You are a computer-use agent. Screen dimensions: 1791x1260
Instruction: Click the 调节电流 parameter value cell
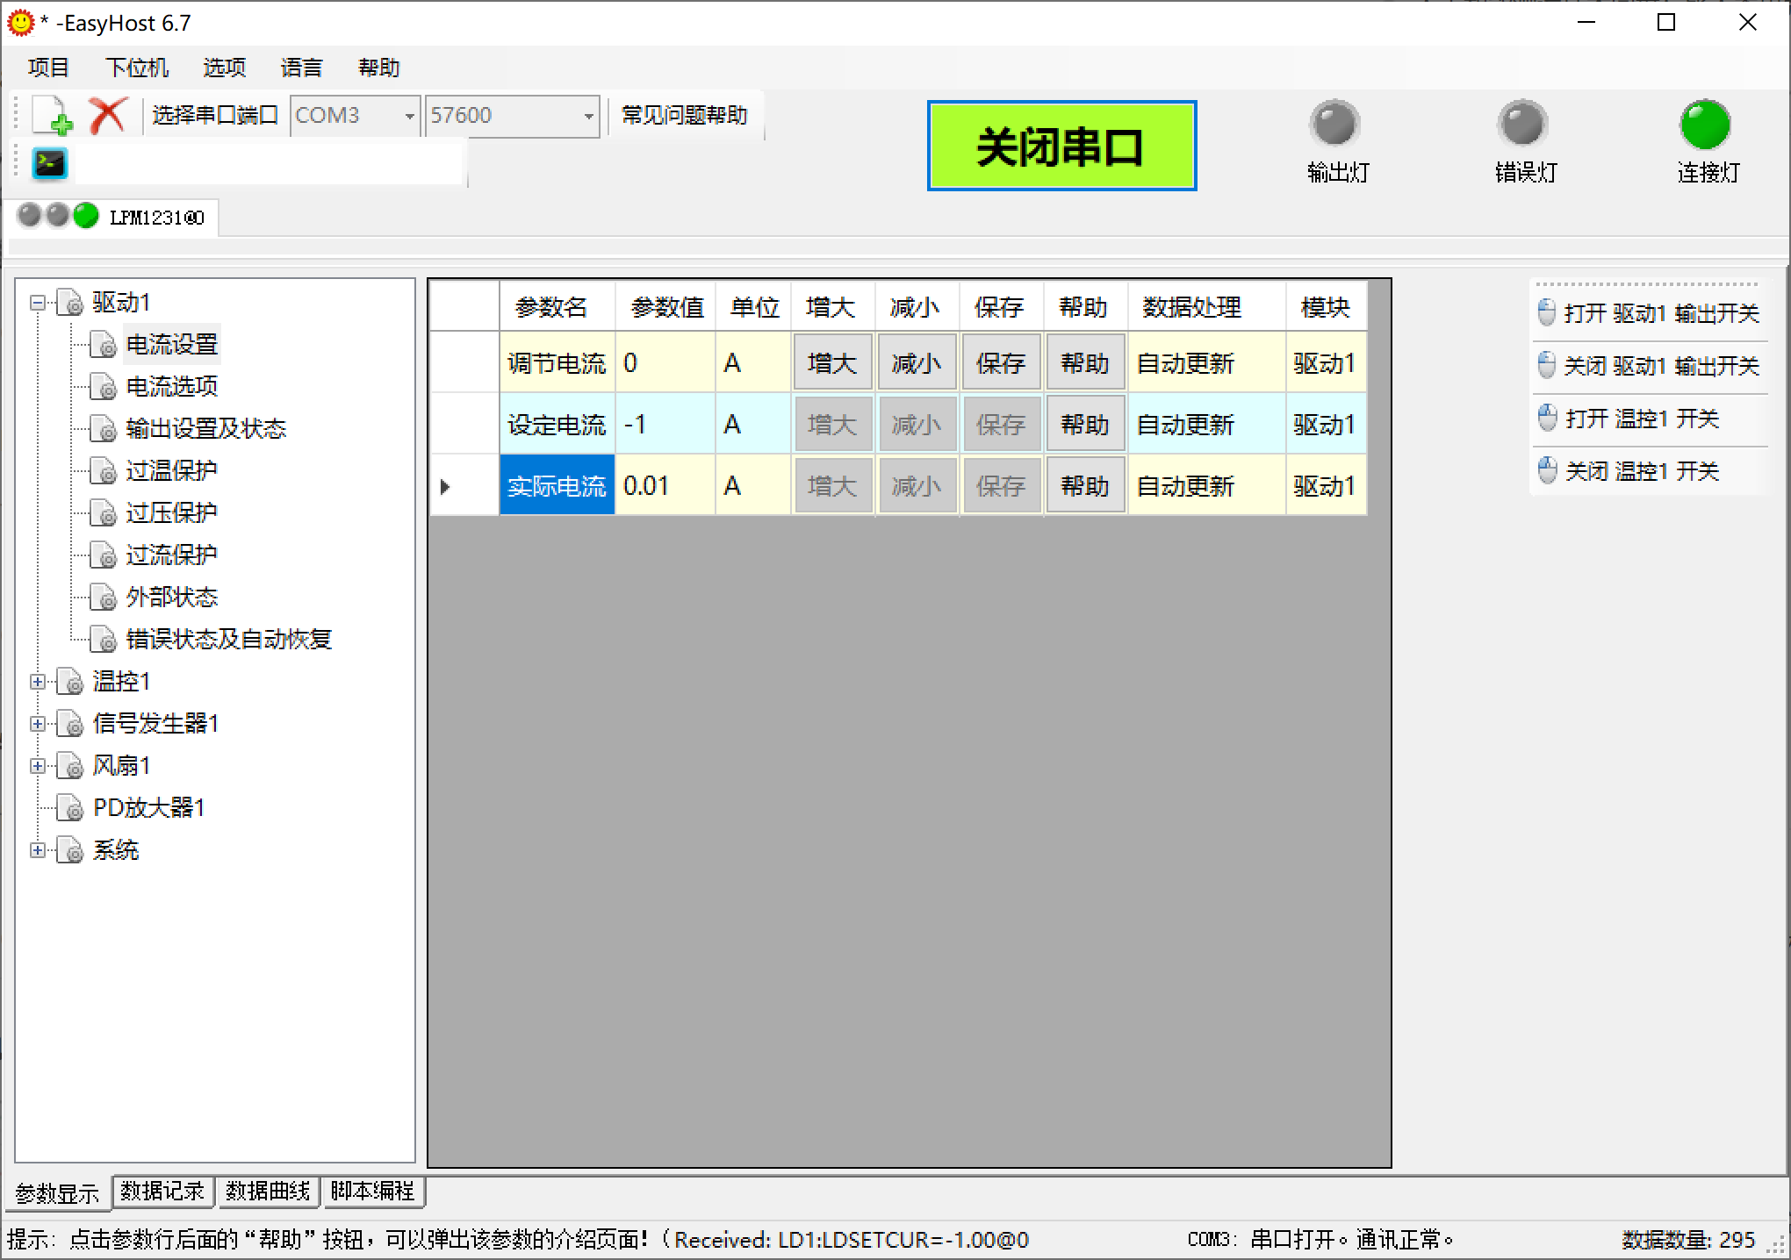tap(665, 363)
